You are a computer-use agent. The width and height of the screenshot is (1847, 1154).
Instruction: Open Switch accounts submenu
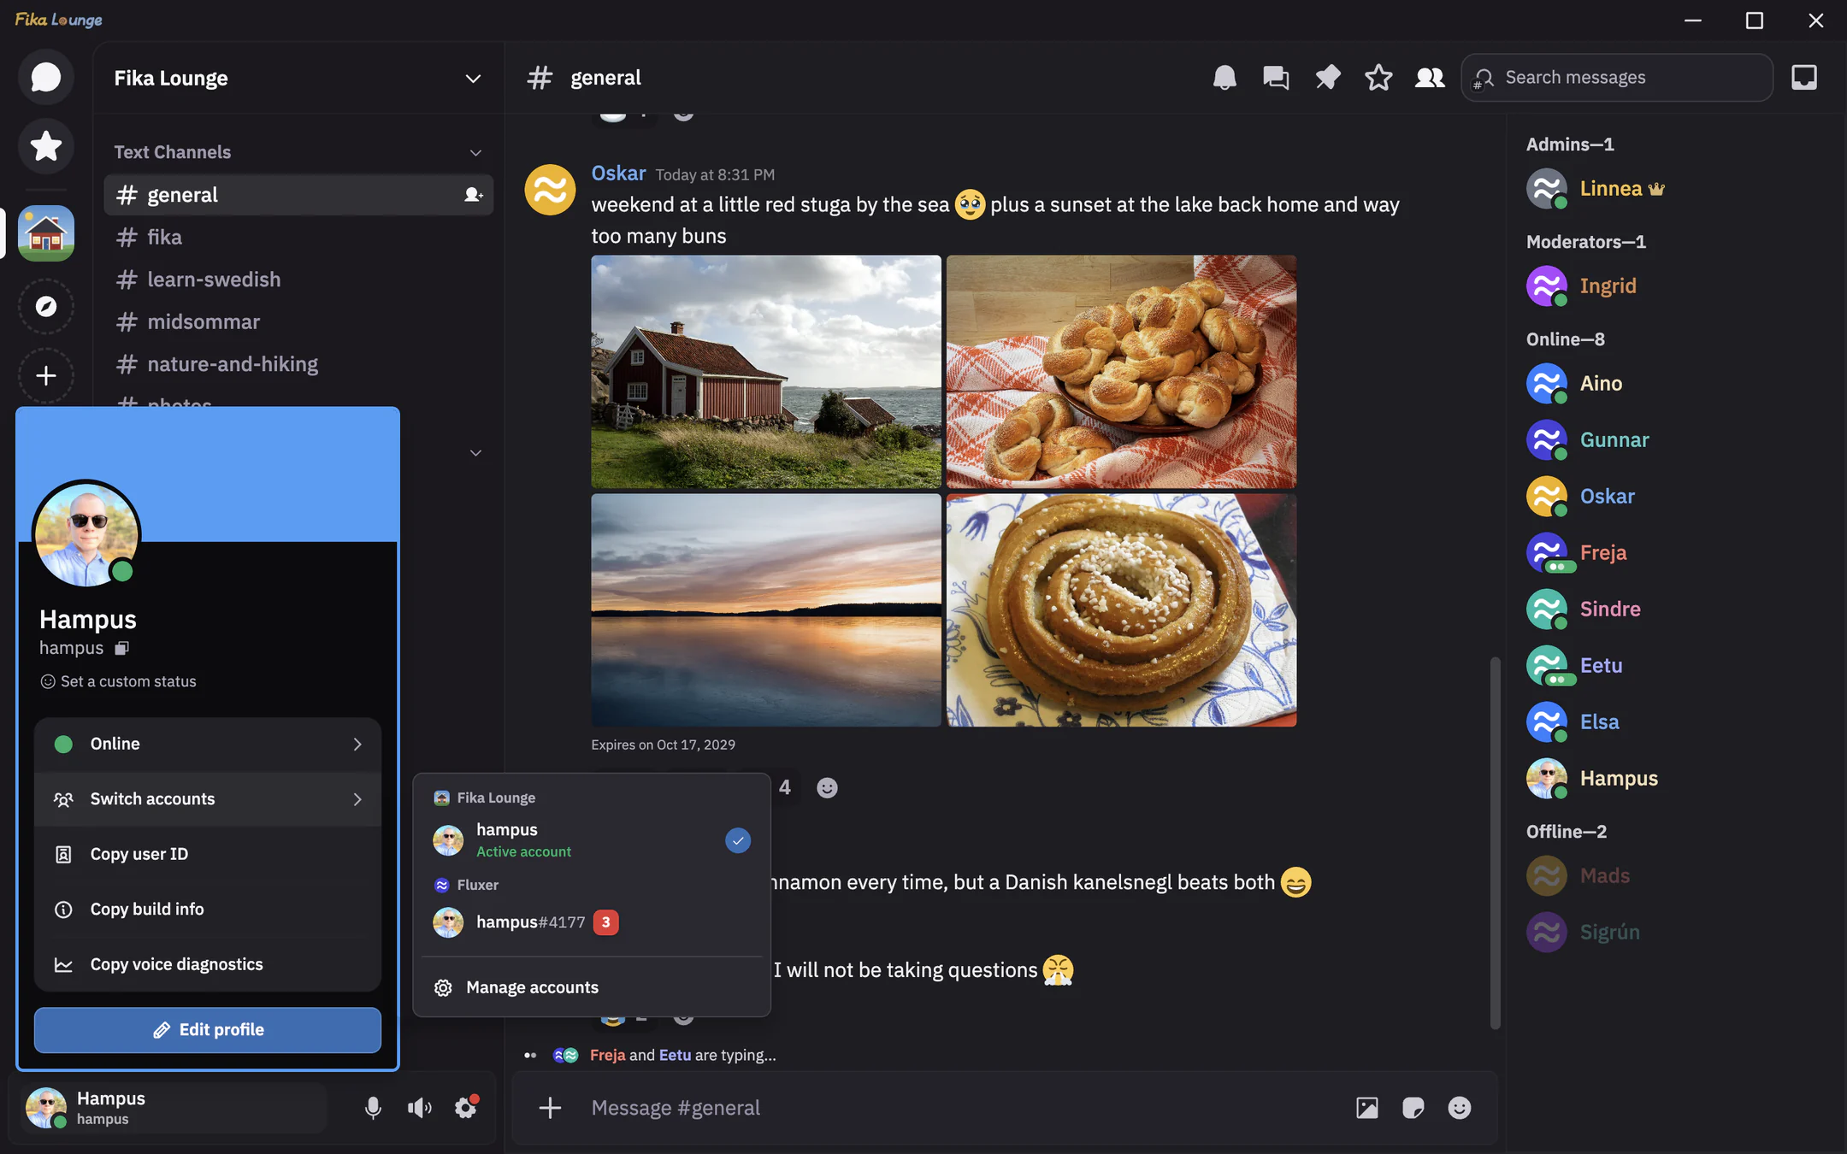(x=208, y=799)
